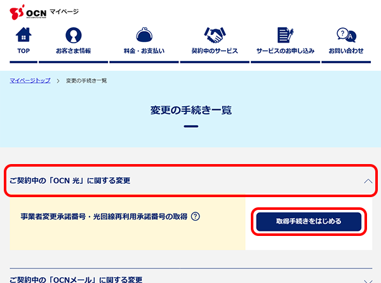Click the ご契約中の「OCN 光」に関する変更 heading
381x283 pixels.
point(70,181)
